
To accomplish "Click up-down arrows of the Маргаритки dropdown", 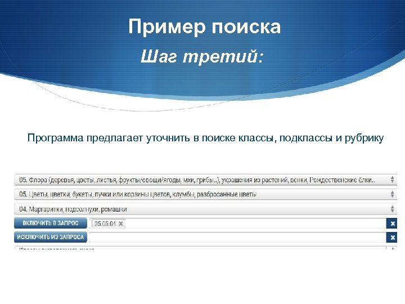I will (393, 209).
